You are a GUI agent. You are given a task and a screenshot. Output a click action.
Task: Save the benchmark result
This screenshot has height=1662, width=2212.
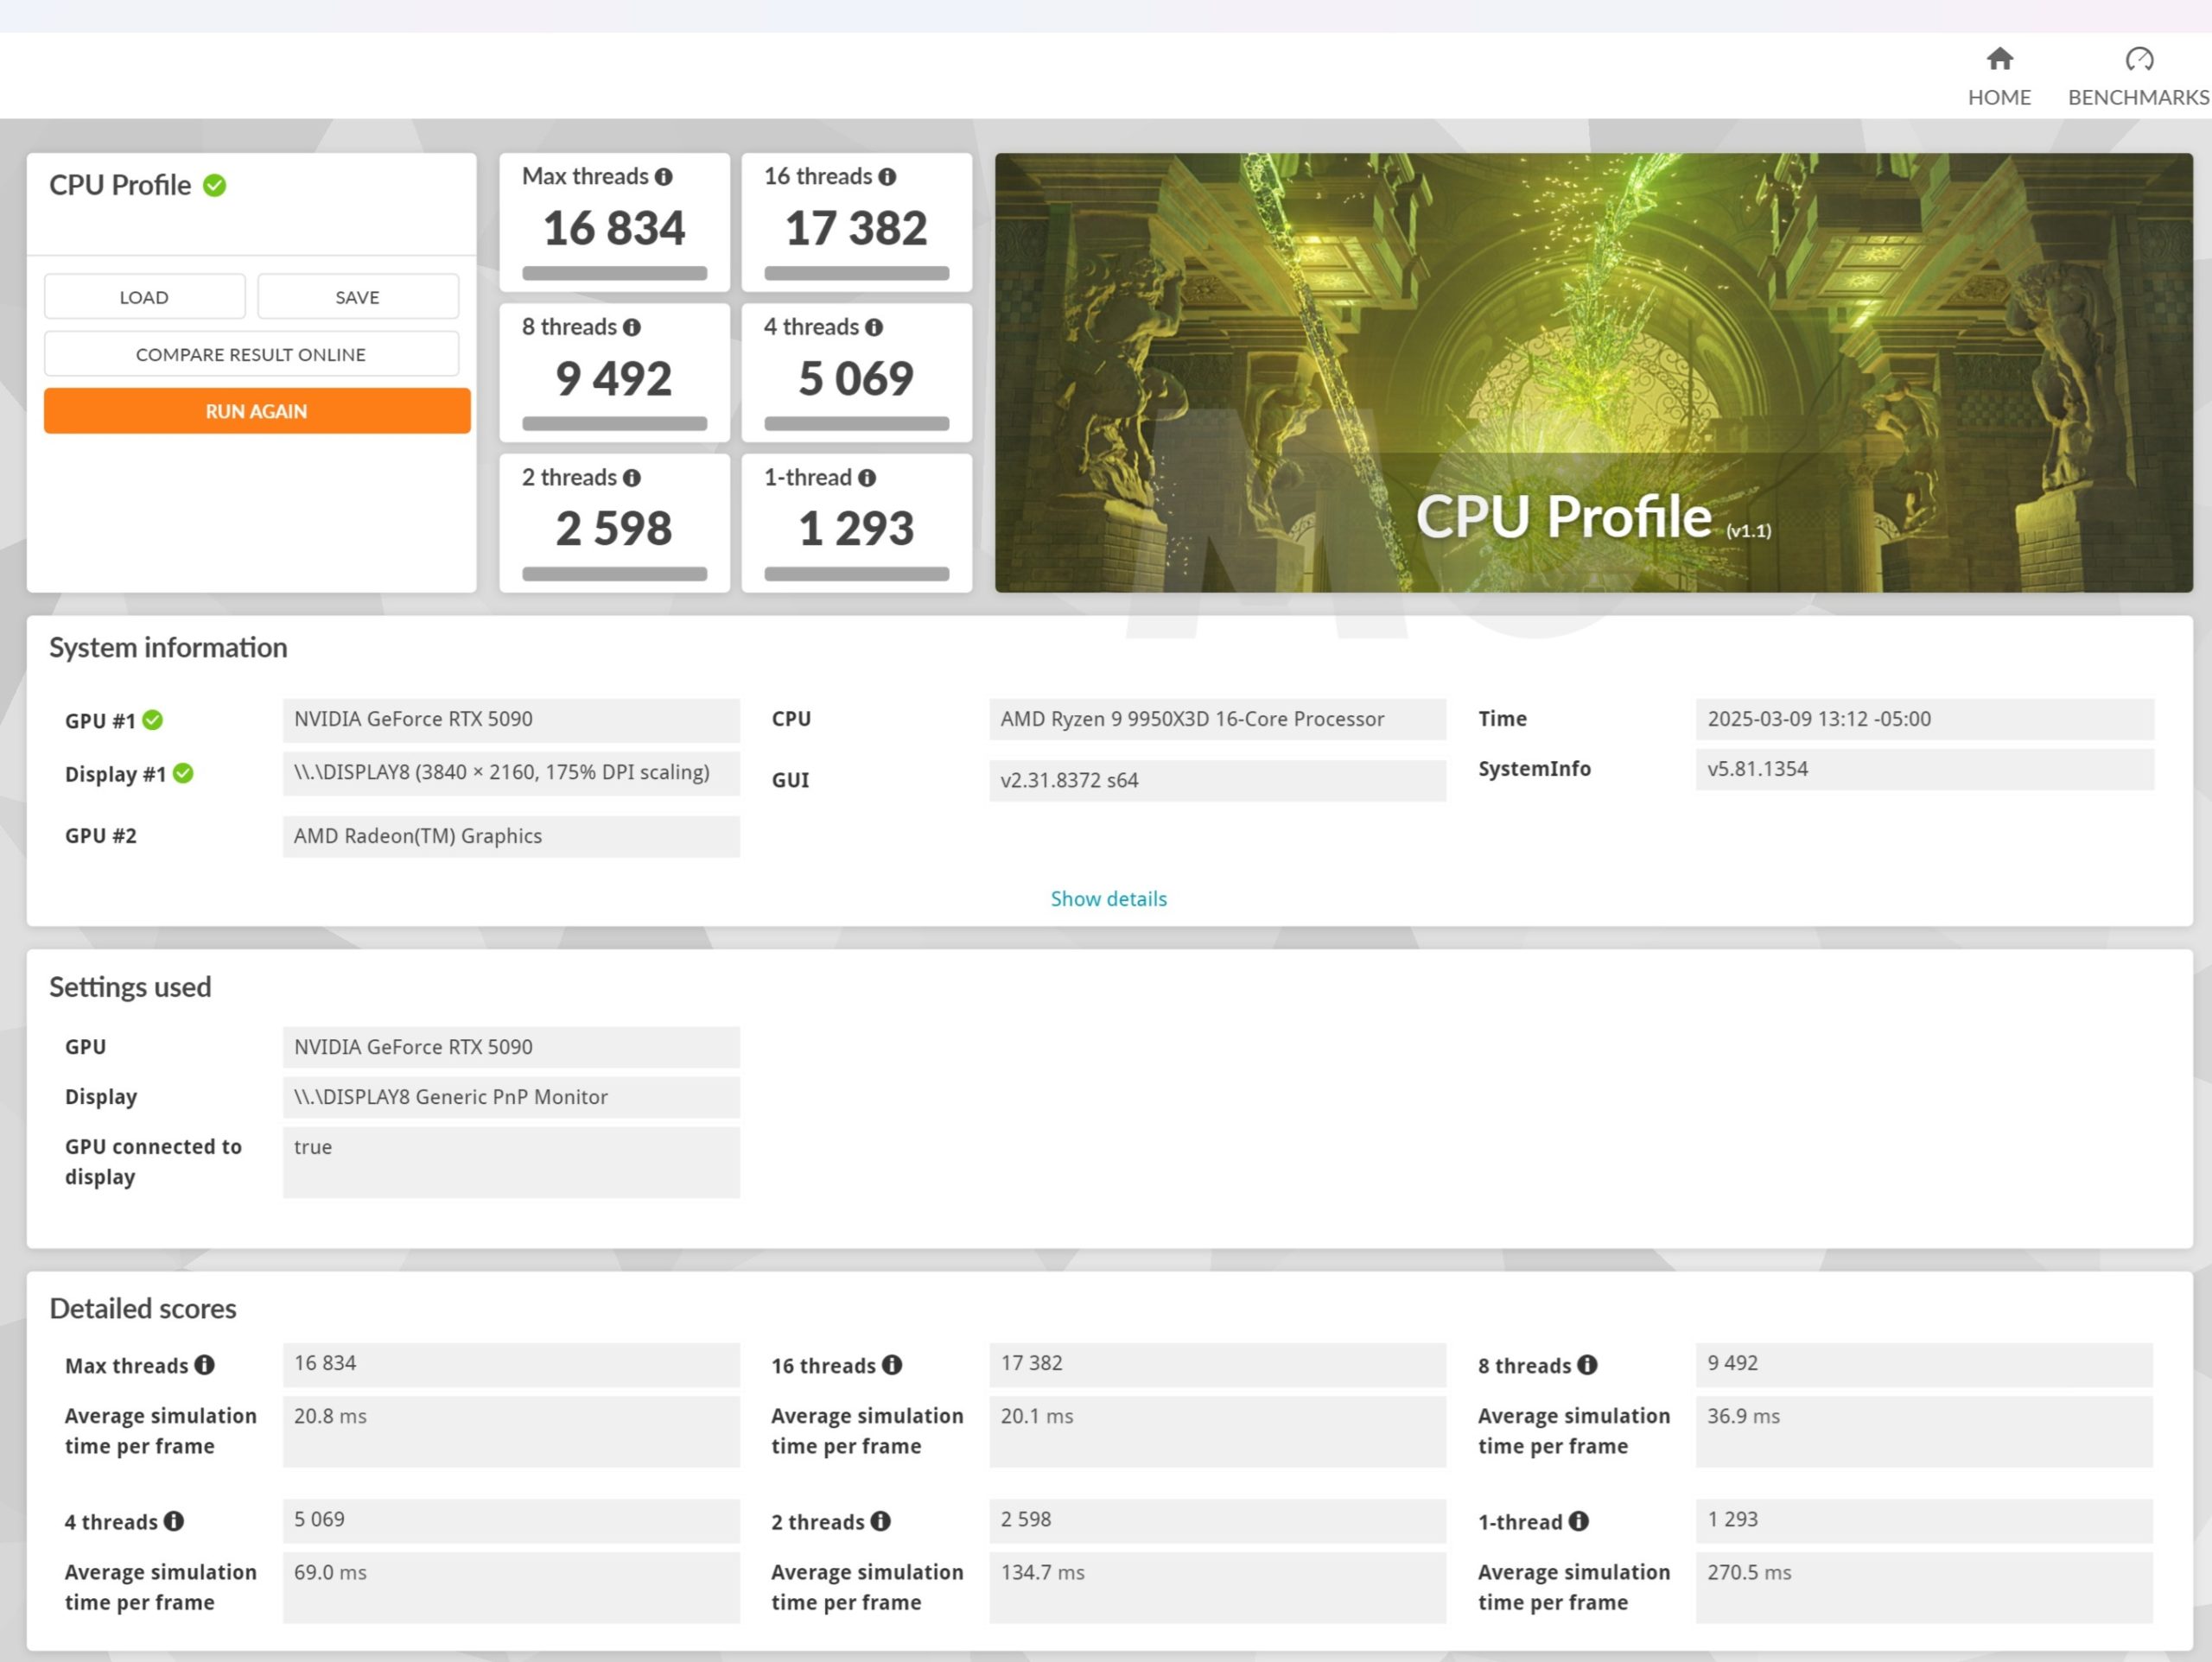pos(357,296)
